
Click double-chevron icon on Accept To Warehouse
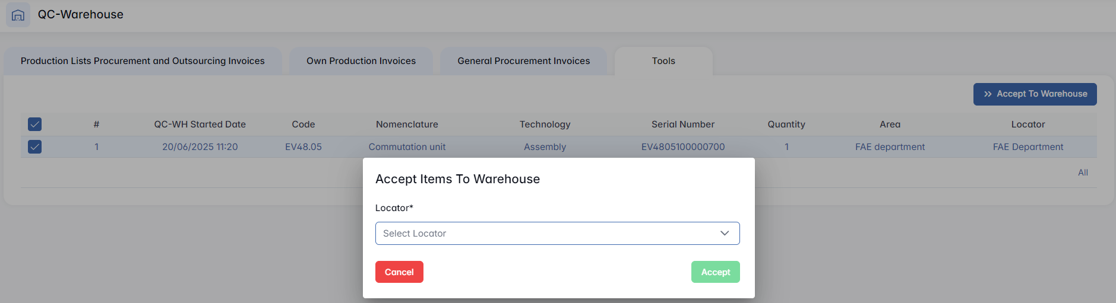[988, 94]
